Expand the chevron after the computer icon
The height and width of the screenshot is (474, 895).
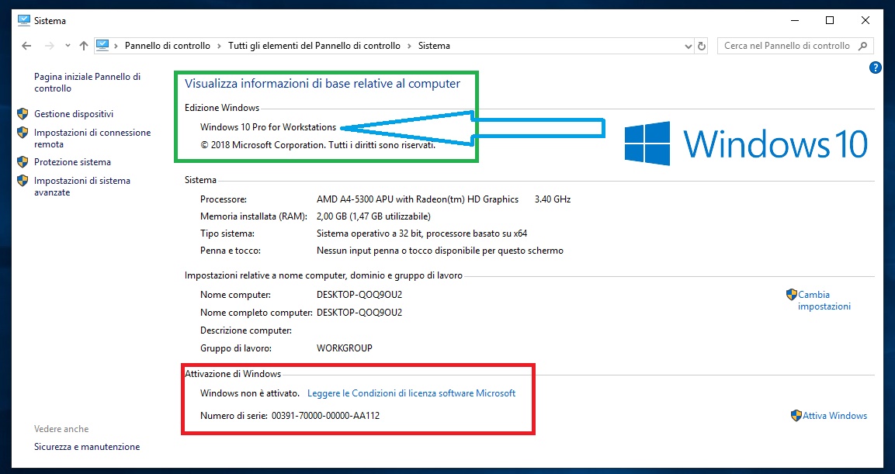(x=116, y=46)
